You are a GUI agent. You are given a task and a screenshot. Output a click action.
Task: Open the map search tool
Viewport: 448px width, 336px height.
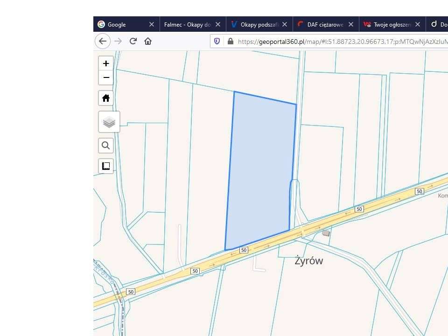pyautogui.click(x=106, y=146)
